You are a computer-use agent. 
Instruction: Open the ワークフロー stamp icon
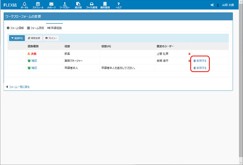(x=65, y=5)
